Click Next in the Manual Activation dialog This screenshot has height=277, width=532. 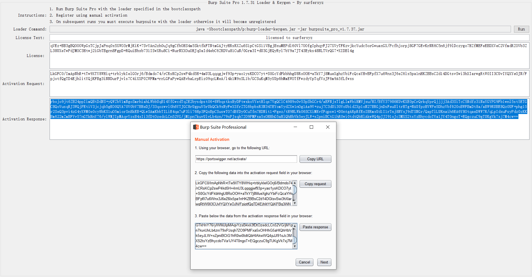(324, 262)
